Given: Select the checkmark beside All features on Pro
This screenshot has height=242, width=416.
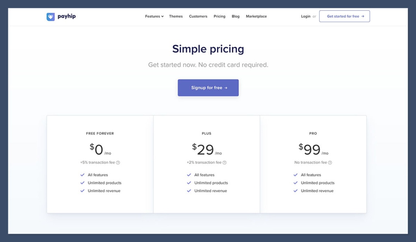Looking at the screenshot, I should 295,175.
